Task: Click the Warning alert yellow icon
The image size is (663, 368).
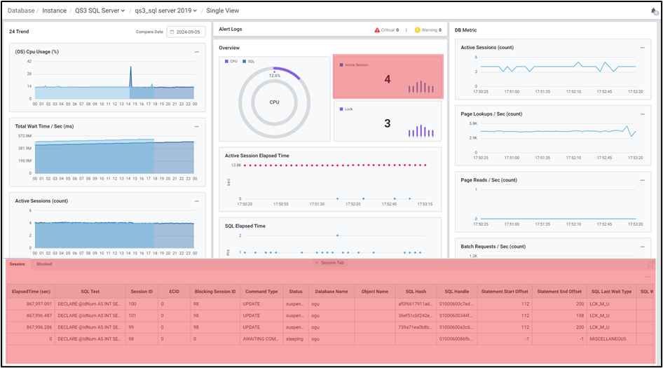Action: click(418, 30)
